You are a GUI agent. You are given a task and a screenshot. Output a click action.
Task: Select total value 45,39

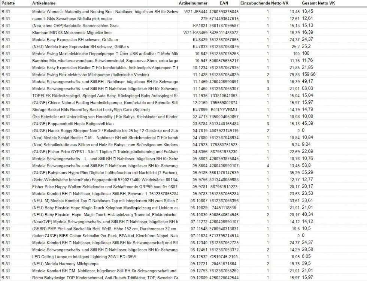click(x=307, y=123)
